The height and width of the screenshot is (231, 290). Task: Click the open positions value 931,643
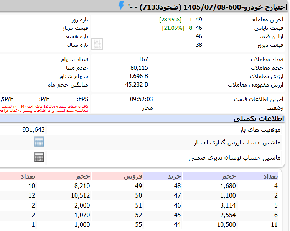pyautogui.click(x=33, y=129)
